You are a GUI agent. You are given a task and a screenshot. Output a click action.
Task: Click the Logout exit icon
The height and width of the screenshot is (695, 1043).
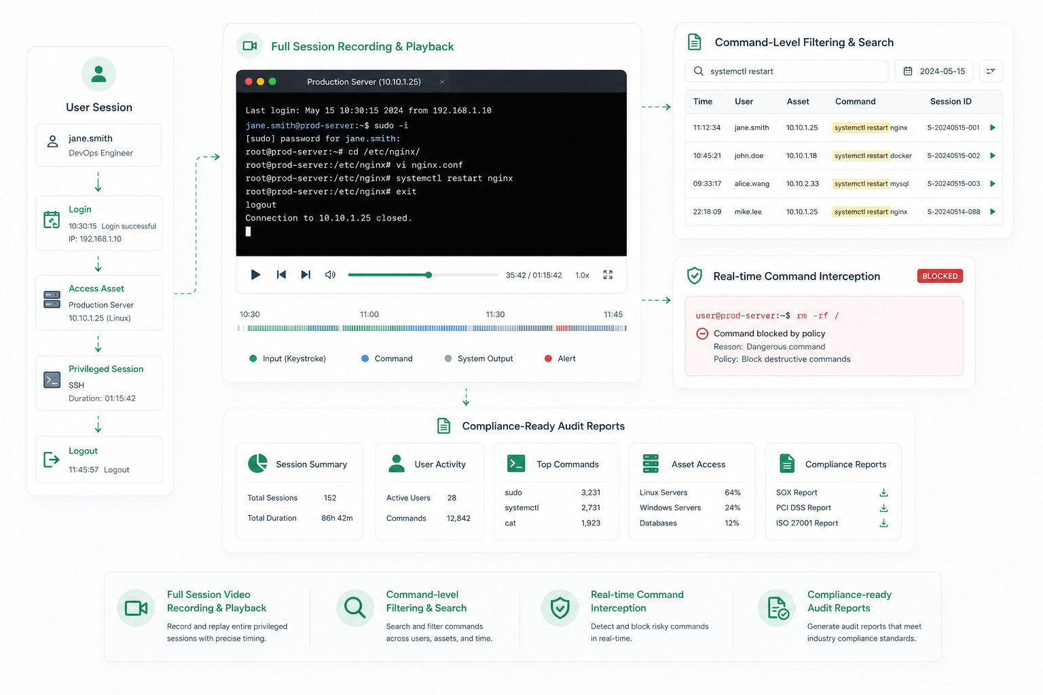click(x=52, y=459)
